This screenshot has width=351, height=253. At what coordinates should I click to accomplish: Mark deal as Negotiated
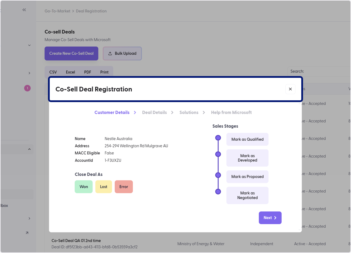(247, 195)
